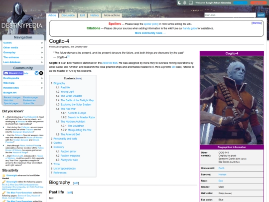
Task: Switch to the Article tab
Action: (52, 15)
